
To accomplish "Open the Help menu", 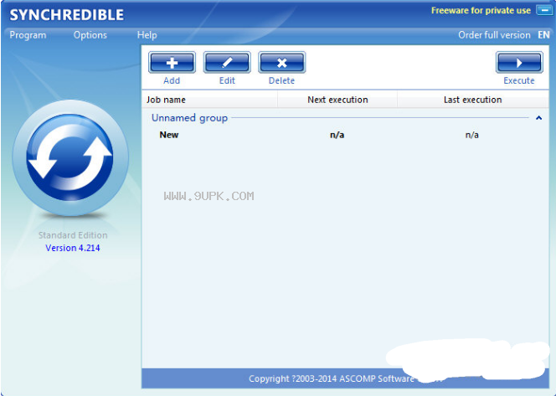I will [x=147, y=35].
